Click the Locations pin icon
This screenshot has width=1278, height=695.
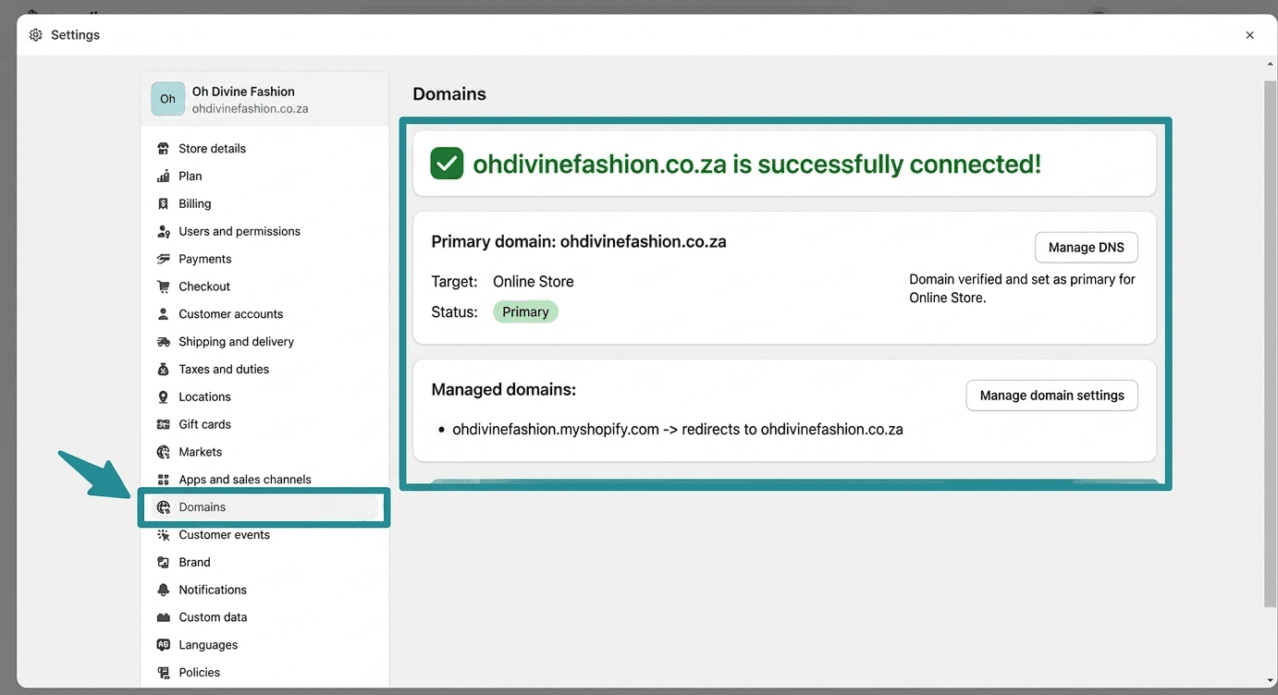pyautogui.click(x=164, y=397)
